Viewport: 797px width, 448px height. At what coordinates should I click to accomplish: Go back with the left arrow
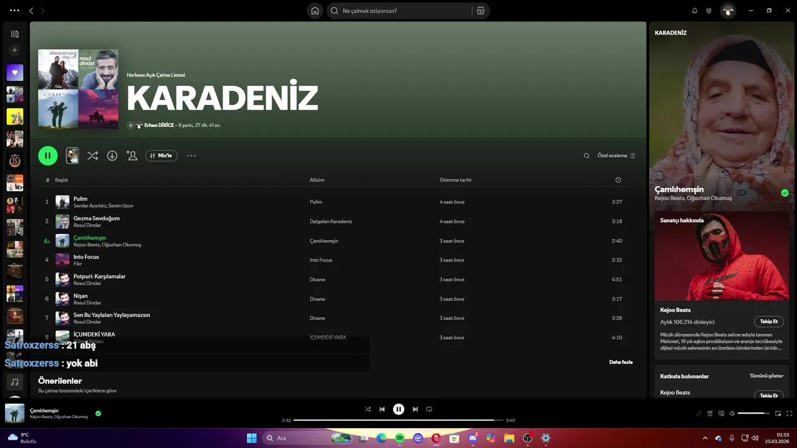click(x=31, y=11)
